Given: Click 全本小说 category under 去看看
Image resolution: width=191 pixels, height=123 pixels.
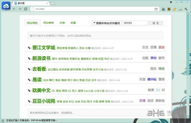Looking at the screenshot, I should pos(98,70).
